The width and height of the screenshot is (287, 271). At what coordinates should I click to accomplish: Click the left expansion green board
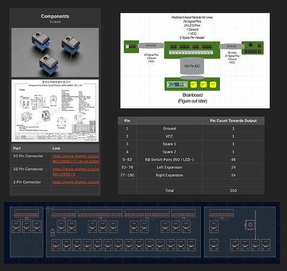pos(132,47)
